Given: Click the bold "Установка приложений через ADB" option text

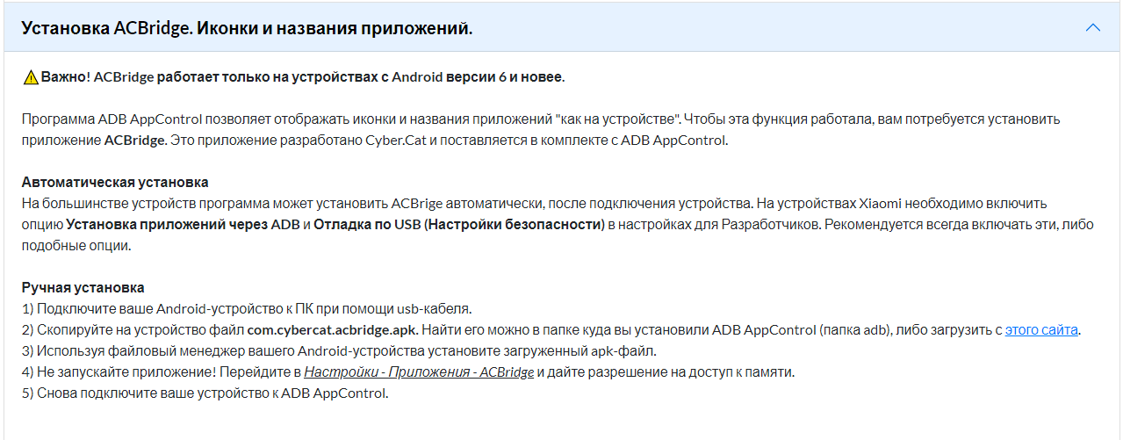Looking at the screenshot, I should click(x=184, y=225).
